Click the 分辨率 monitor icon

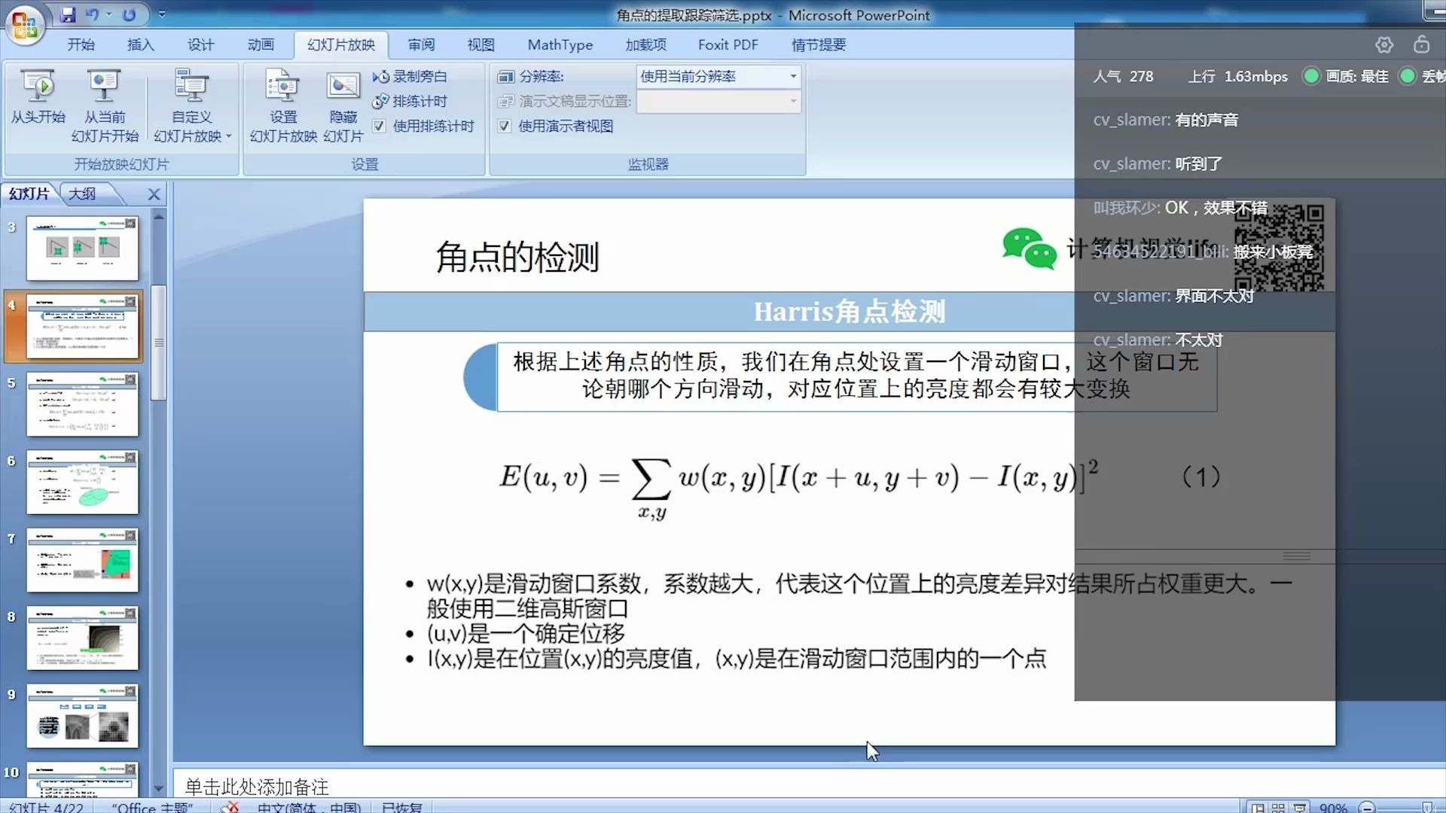[x=506, y=77]
